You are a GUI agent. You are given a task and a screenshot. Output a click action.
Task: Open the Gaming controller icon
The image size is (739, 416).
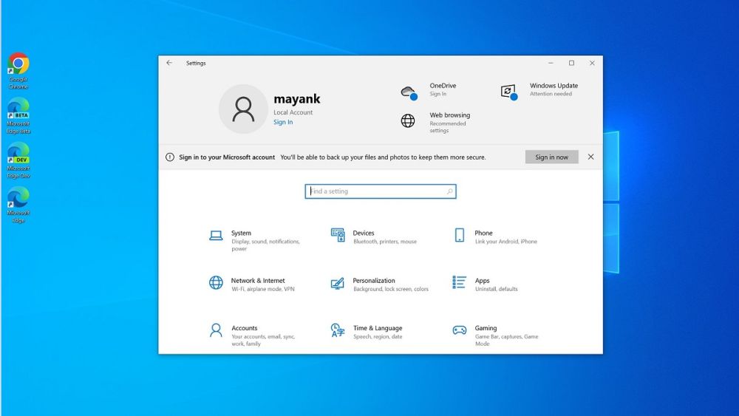(460, 330)
